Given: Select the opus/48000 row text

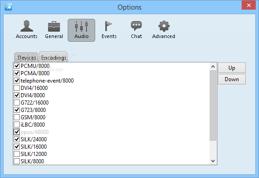Looking at the screenshot, I should tap(34, 132).
